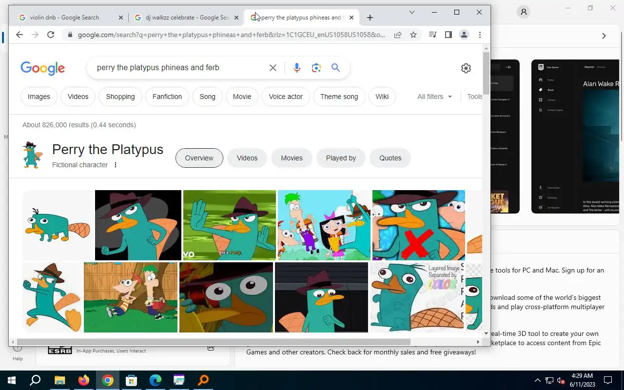Click the address bar URL
Screen dimensions: 624x390
click(232, 35)
